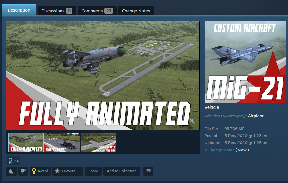Click the Updated date 5 Dec, 2020 @ 1:25am
The width and height of the screenshot is (288, 183).
pyautogui.click(x=246, y=143)
